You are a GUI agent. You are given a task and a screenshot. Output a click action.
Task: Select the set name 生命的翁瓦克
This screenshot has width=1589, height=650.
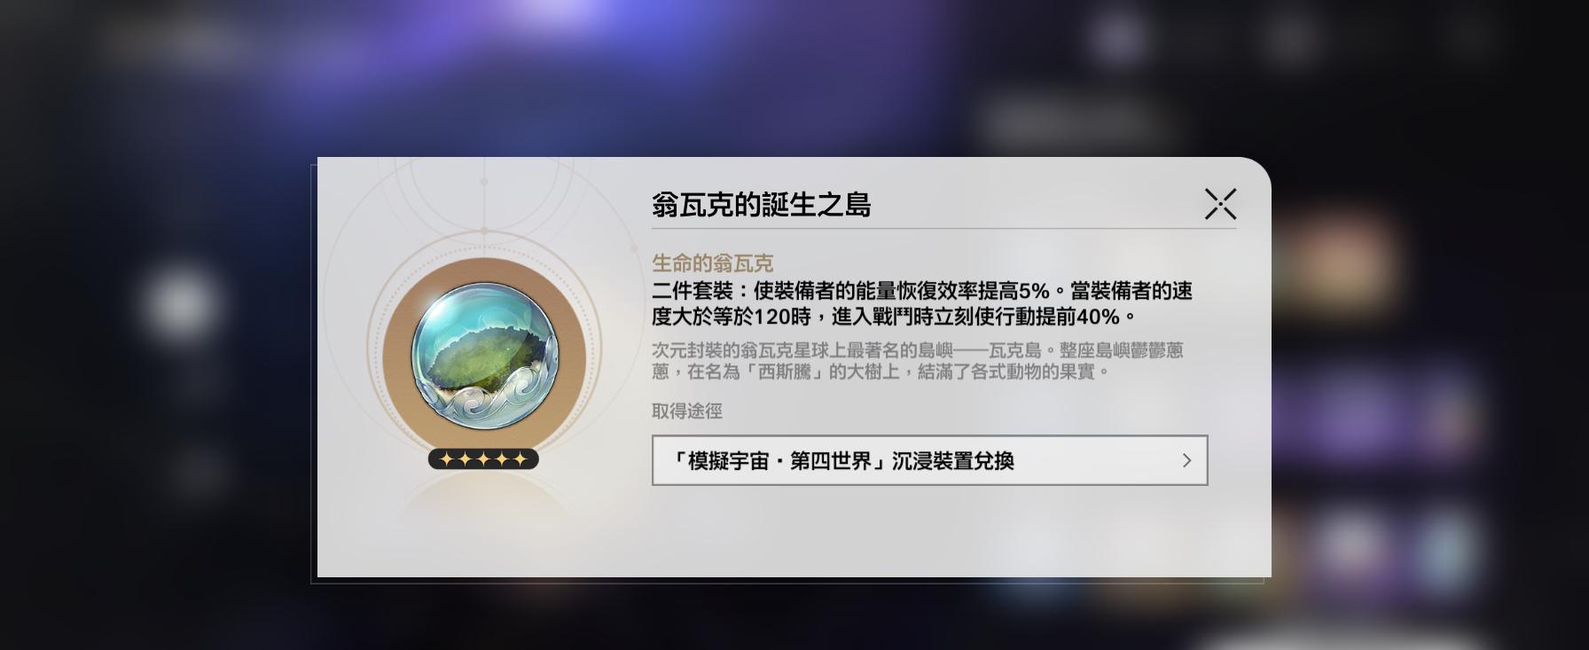click(712, 262)
